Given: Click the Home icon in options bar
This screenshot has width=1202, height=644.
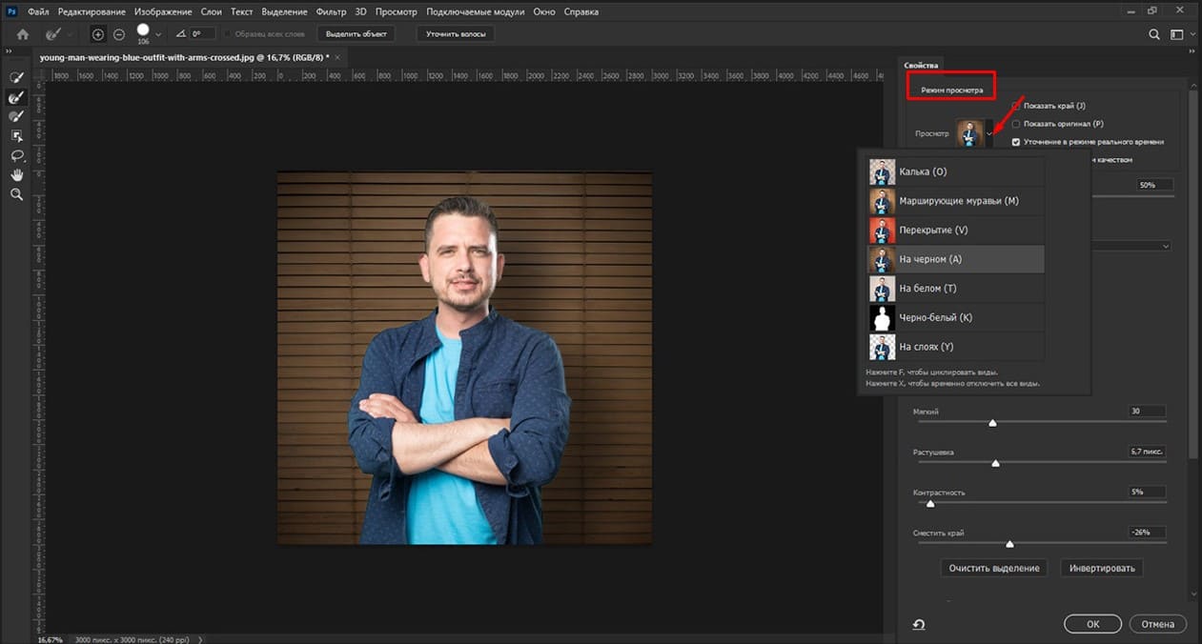Looking at the screenshot, I should 23,34.
